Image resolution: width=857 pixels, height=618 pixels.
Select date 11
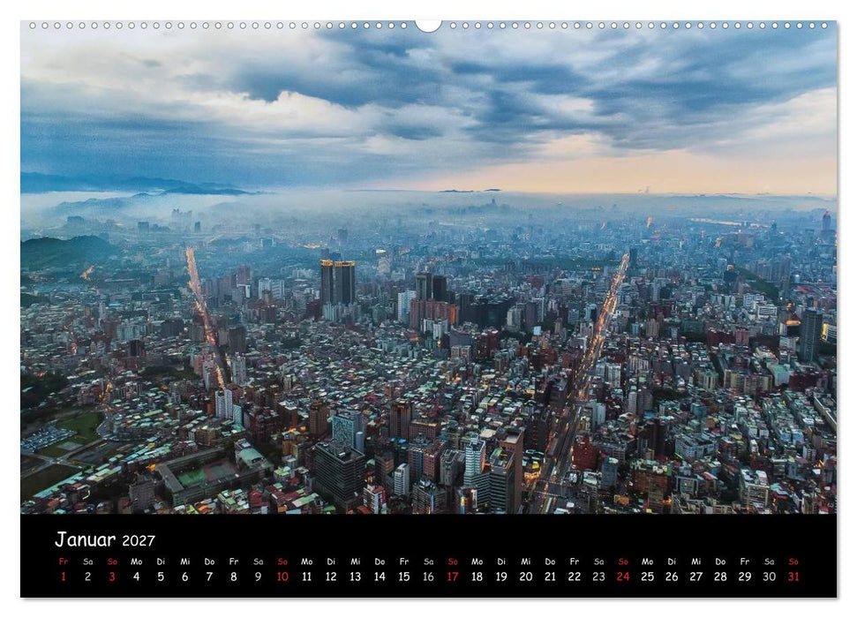click(x=306, y=577)
